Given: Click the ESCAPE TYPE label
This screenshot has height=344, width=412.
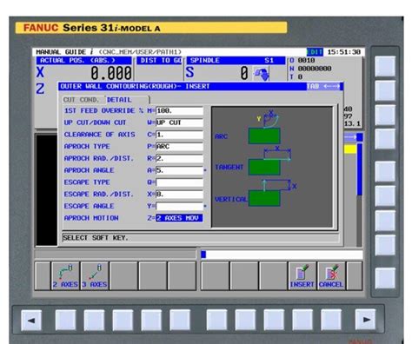Looking at the screenshot, I should point(87,182).
